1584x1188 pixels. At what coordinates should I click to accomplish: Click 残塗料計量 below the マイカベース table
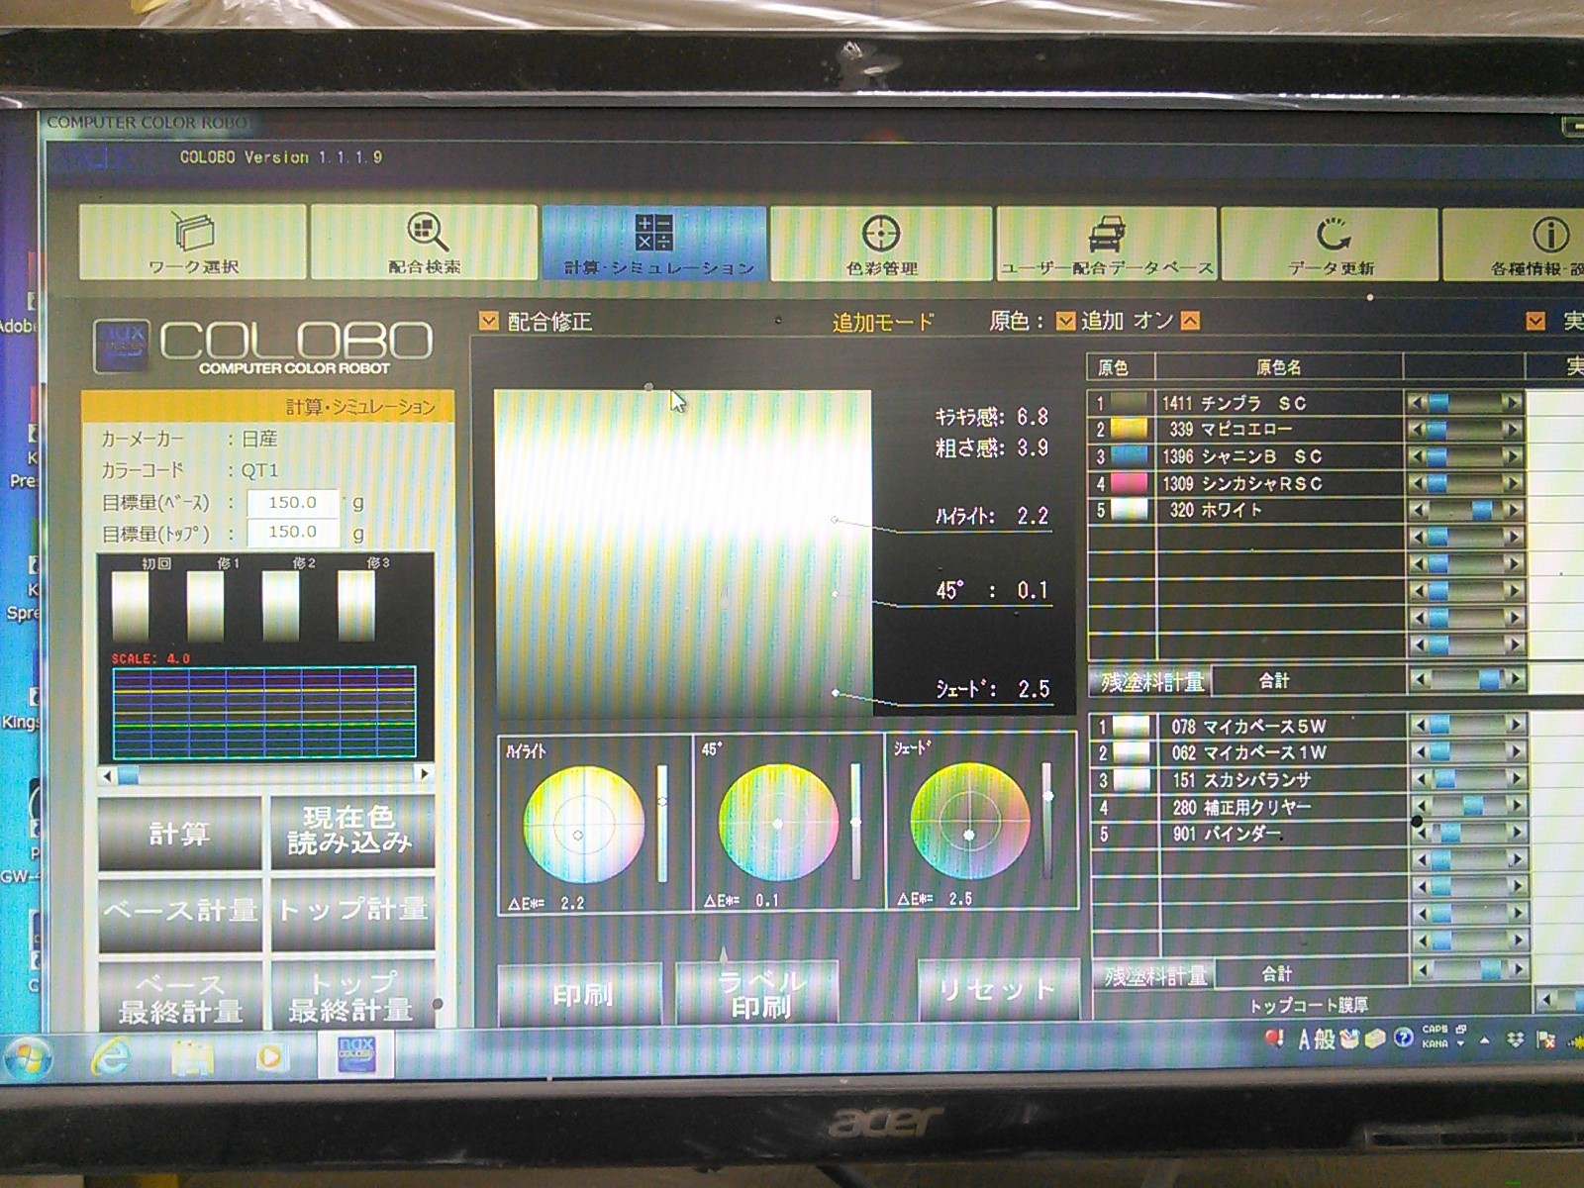1154,976
